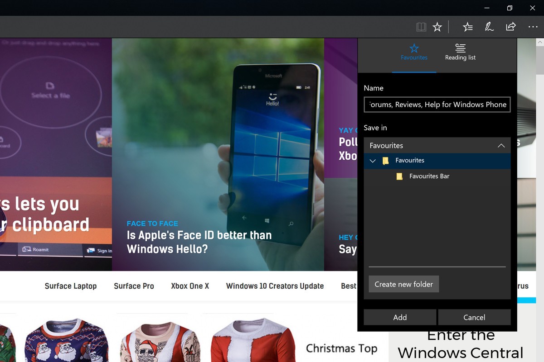Open the Face ID vs Windows Hello article

click(x=199, y=242)
